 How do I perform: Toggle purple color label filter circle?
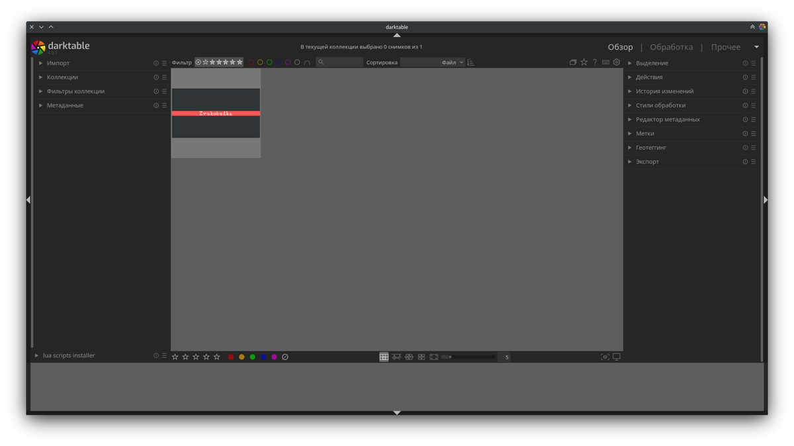288,62
